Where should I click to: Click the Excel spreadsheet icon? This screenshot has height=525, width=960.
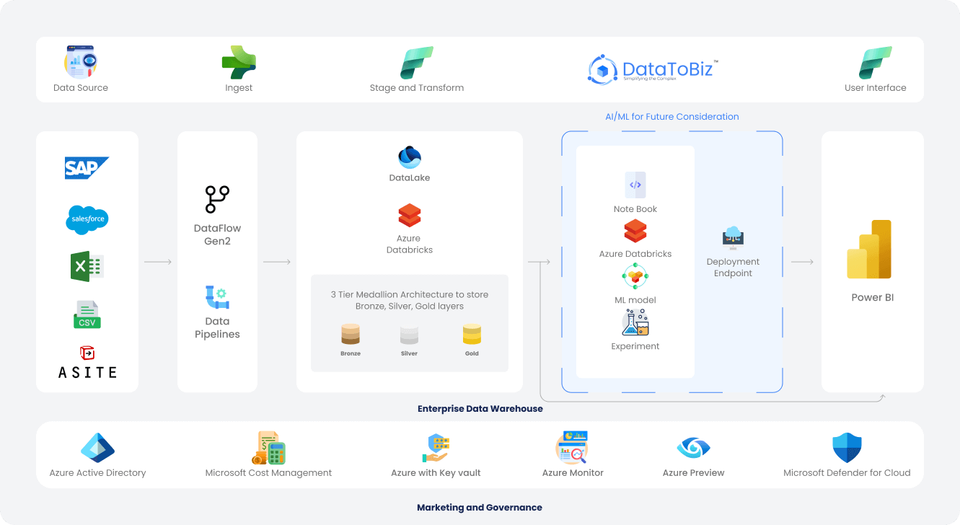(x=87, y=267)
